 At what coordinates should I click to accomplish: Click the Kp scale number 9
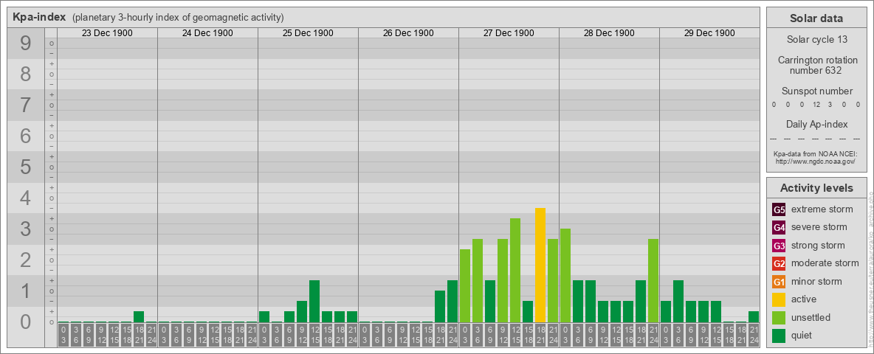click(x=25, y=44)
